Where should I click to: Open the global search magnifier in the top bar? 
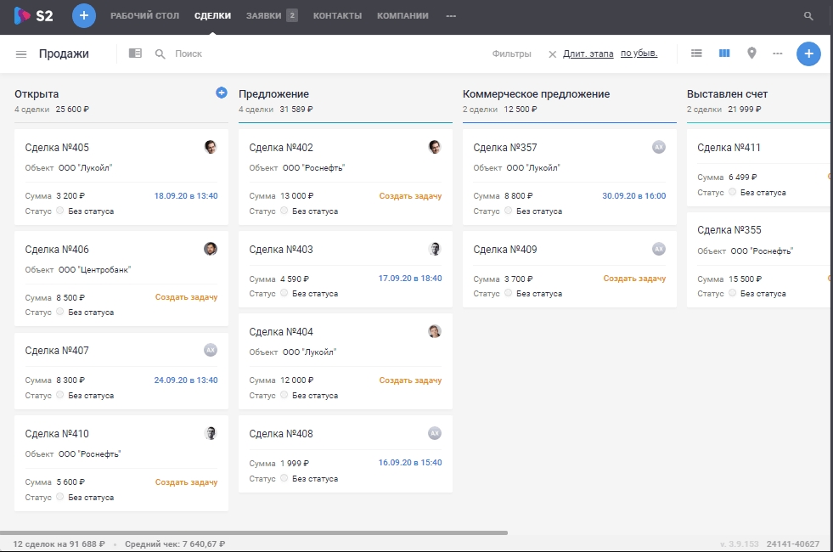808,16
